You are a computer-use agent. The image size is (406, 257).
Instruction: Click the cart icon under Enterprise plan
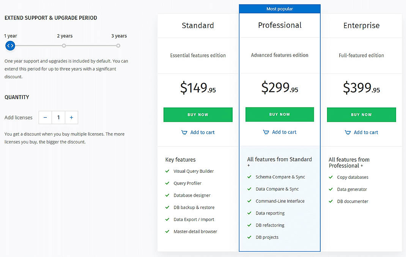[348, 132]
